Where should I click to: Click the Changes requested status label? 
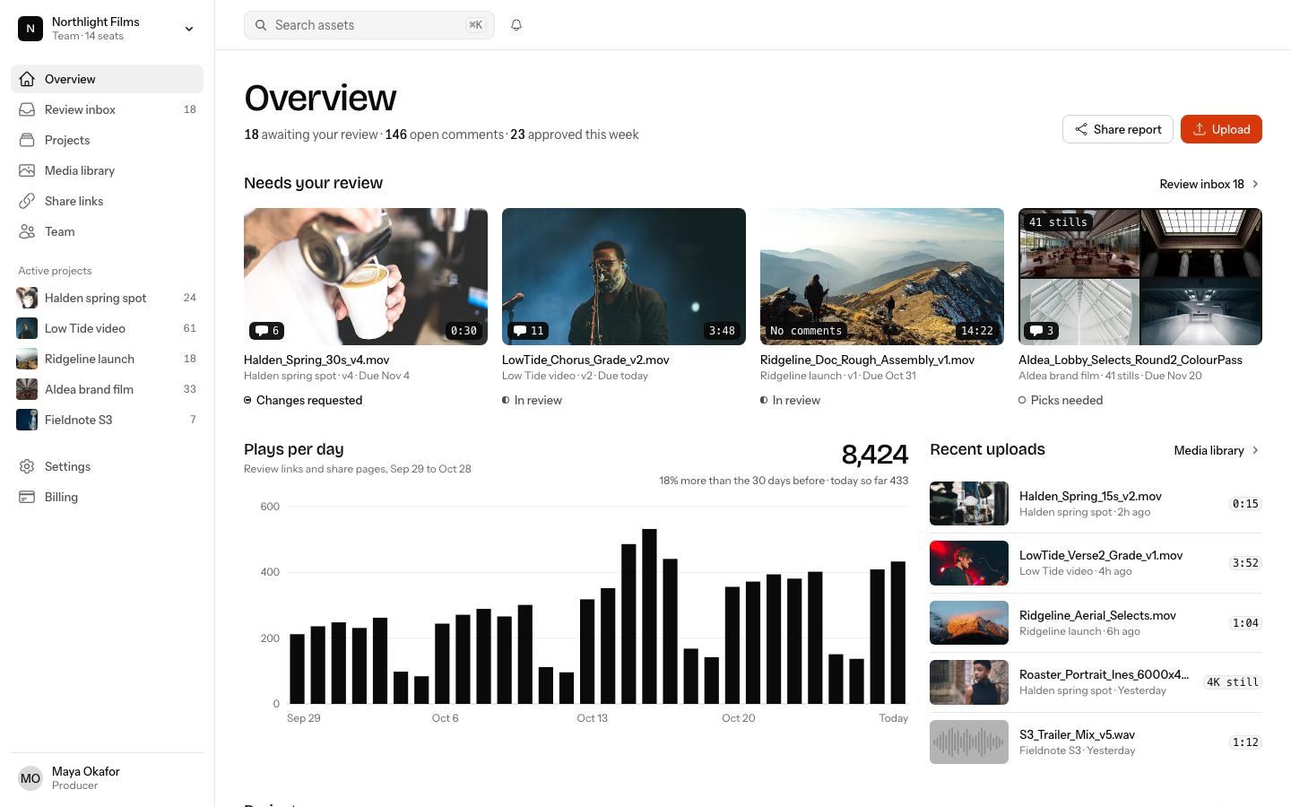[309, 400]
